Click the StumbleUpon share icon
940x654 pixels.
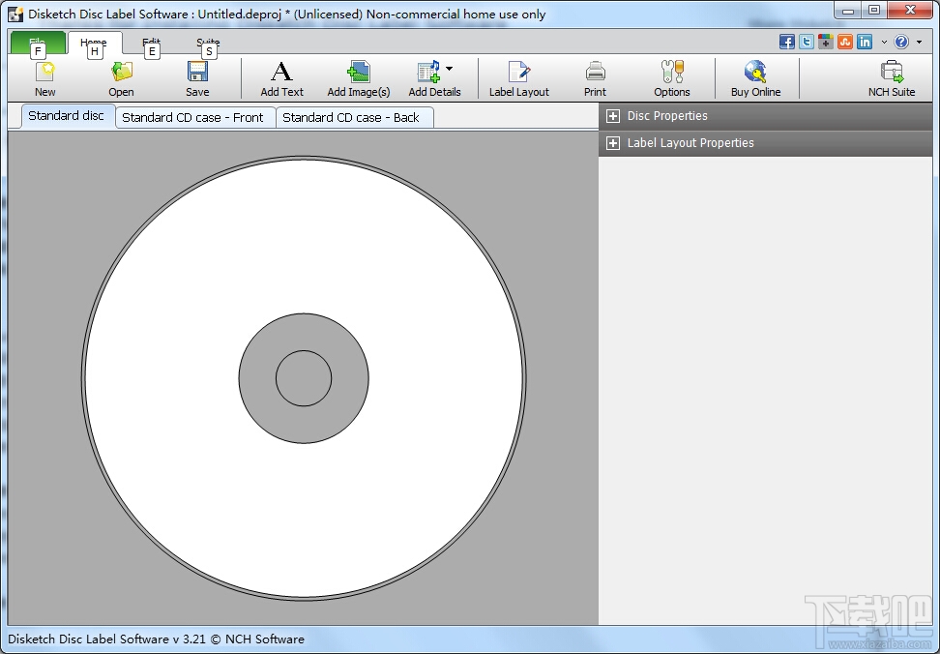845,42
